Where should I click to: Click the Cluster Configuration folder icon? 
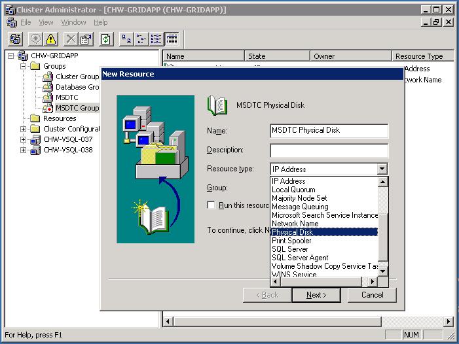[x=35, y=129]
